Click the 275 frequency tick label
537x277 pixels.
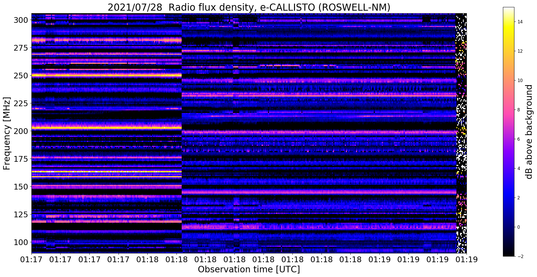click(21, 48)
